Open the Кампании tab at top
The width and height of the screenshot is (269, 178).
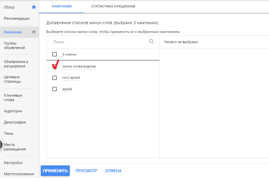[61, 6]
